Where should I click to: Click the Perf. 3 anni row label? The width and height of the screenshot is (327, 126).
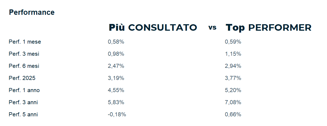pyautogui.click(x=23, y=102)
